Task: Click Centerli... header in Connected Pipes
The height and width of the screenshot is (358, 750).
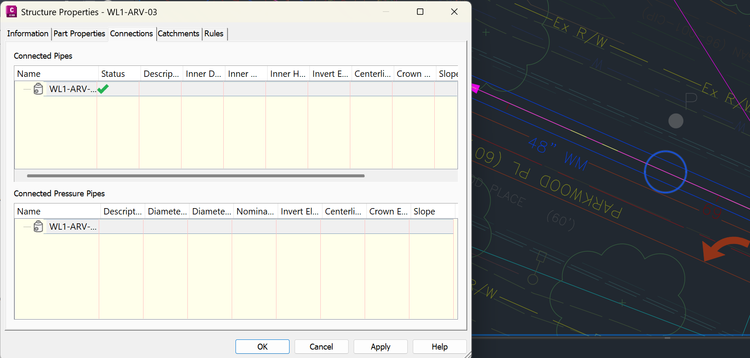Action: tap(372, 74)
